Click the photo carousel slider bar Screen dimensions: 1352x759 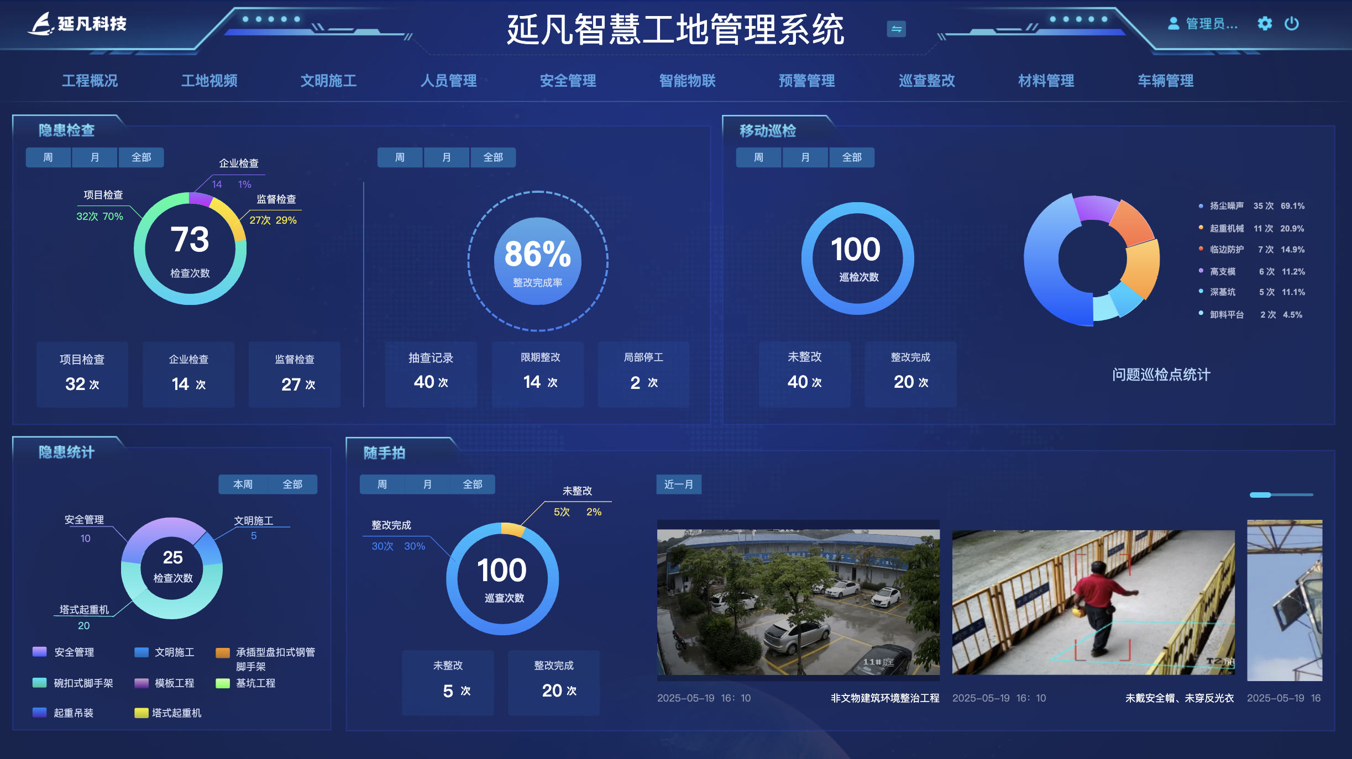coord(1281,495)
